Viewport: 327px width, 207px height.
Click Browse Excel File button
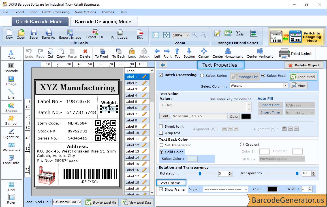point(101,202)
